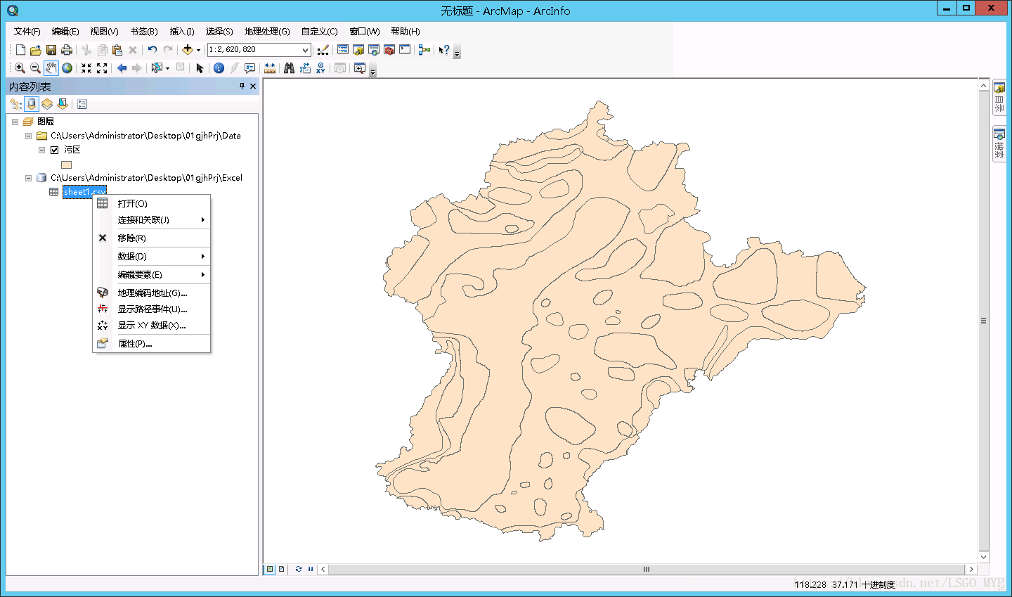Image resolution: width=1012 pixels, height=597 pixels.
Task: Click the Fixed Zoom In icon
Action: [x=86, y=68]
